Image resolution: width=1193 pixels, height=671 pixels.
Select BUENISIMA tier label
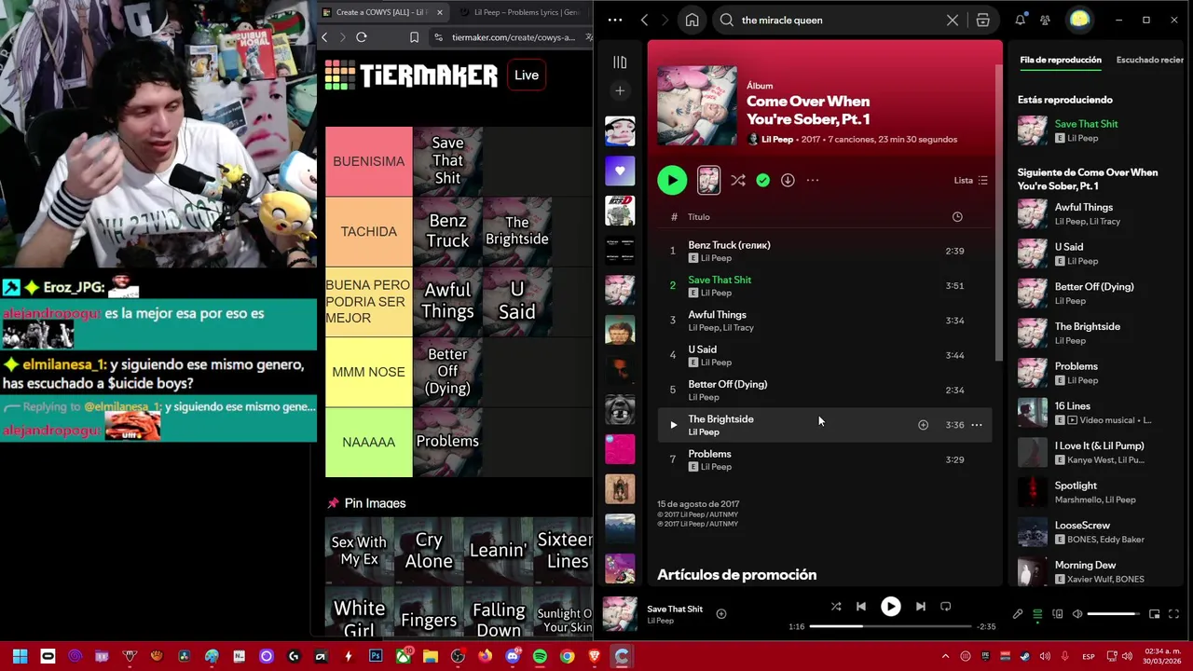click(x=368, y=161)
